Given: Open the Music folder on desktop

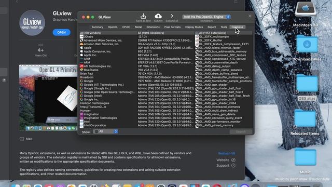Looking at the screenshot, I should (306, 157).
